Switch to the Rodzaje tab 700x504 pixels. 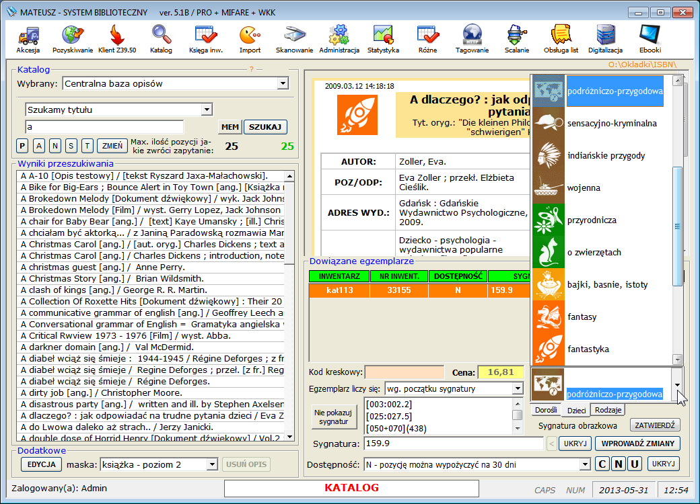[608, 410]
